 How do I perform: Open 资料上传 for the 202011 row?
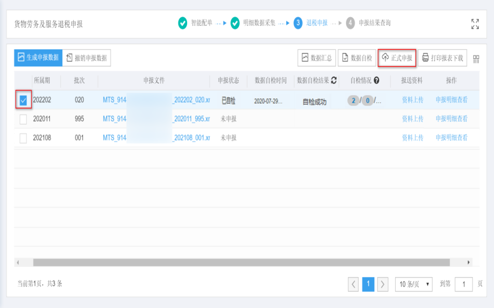pos(412,118)
